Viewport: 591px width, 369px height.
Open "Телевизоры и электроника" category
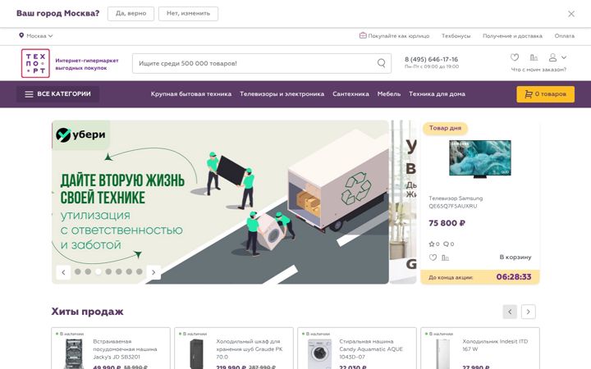coord(282,94)
